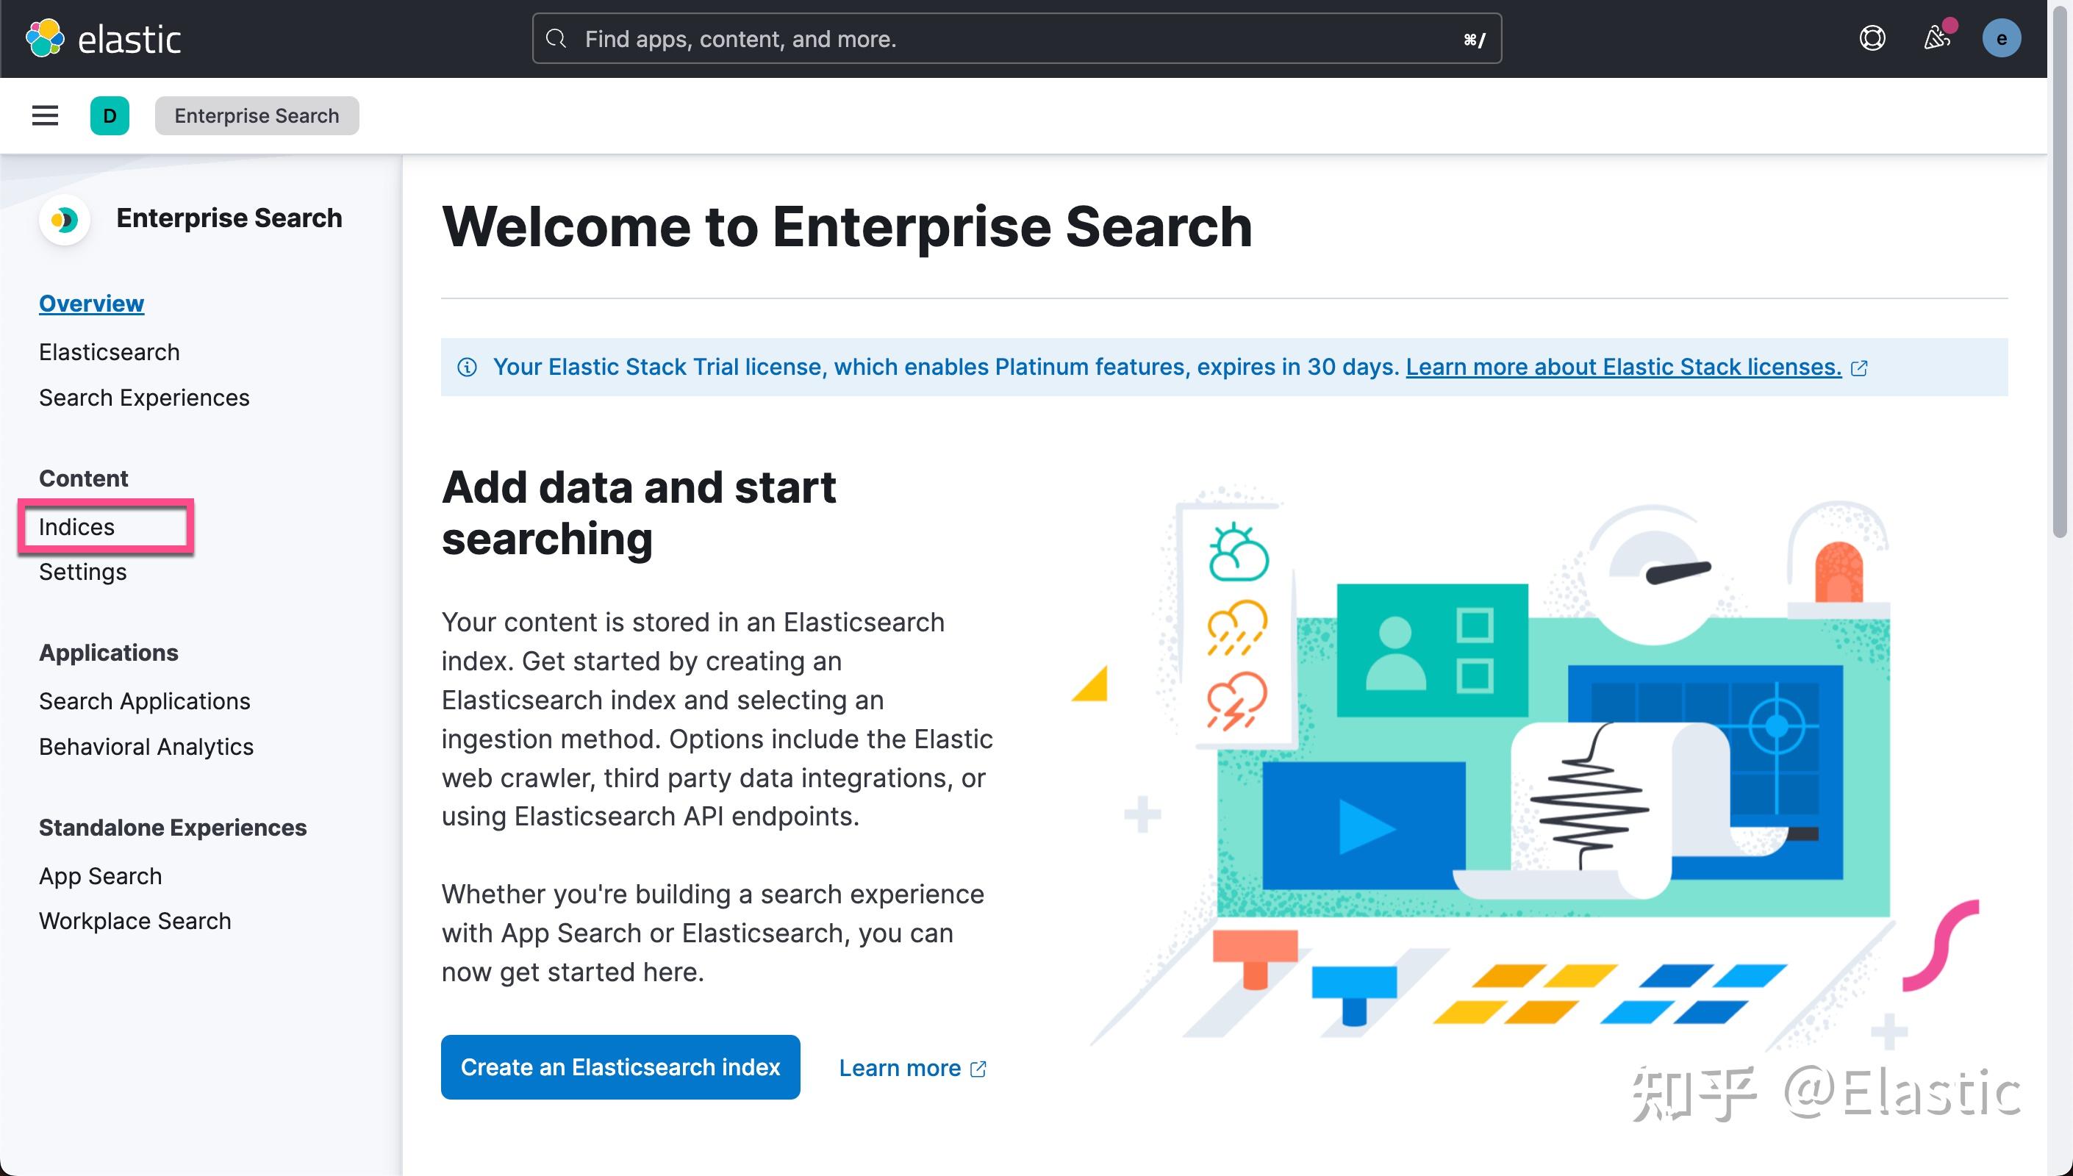This screenshot has height=1176, width=2073.
Task: Expand the hamburger navigation menu
Action: (x=44, y=115)
